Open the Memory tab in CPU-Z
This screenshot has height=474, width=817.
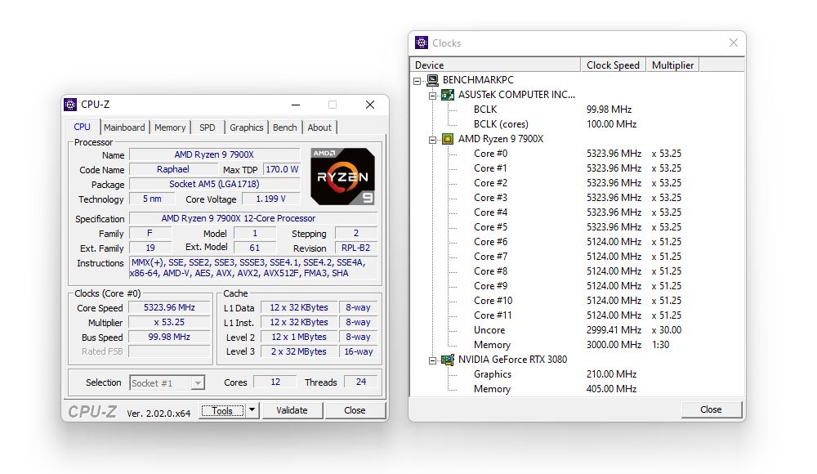click(170, 127)
